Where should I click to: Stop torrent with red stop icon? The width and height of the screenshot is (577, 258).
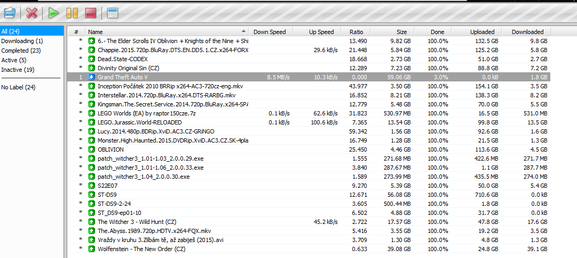[91, 13]
